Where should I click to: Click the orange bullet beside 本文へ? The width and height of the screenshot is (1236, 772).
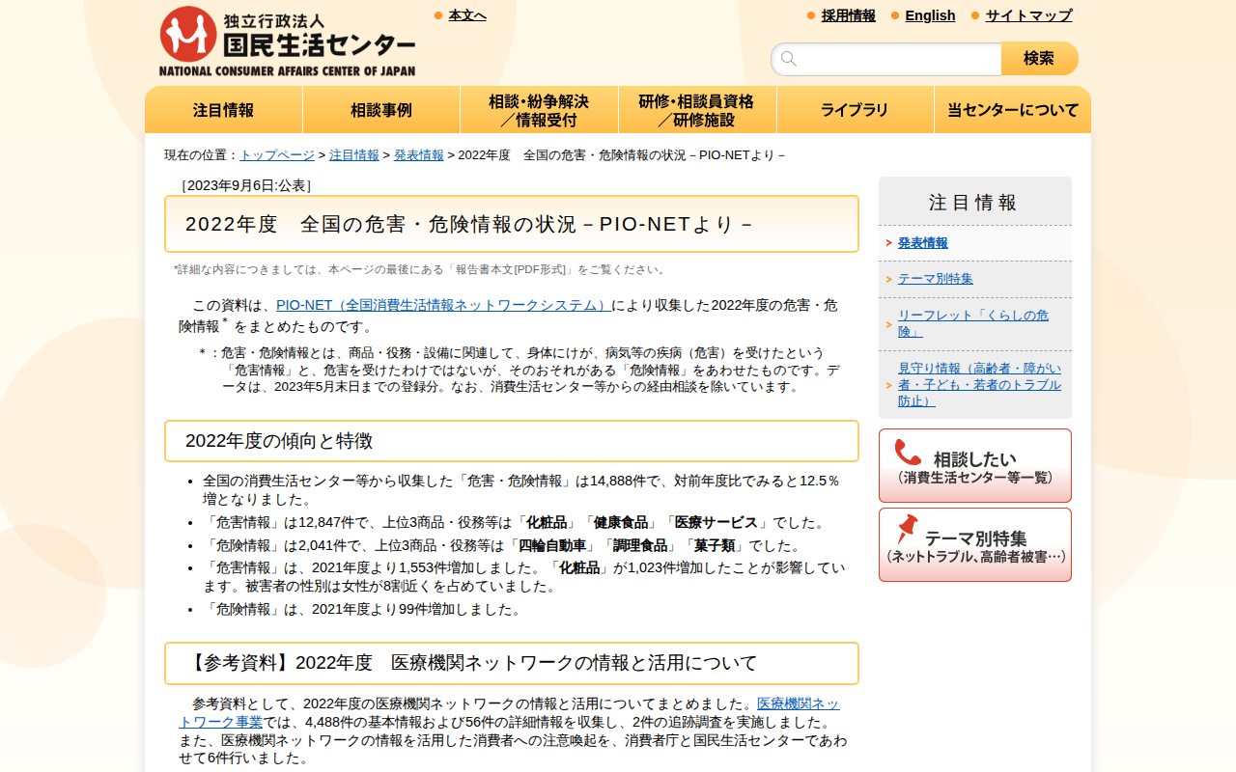[438, 15]
